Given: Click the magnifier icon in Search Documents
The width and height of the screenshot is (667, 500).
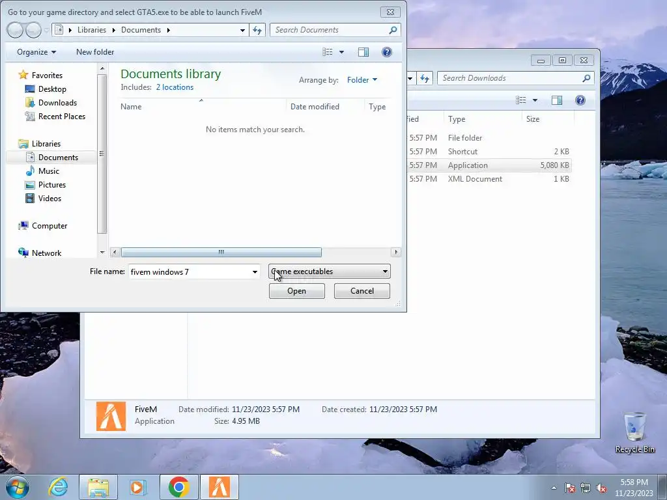Looking at the screenshot, I should pyautogui.click(x=393, y=30).
